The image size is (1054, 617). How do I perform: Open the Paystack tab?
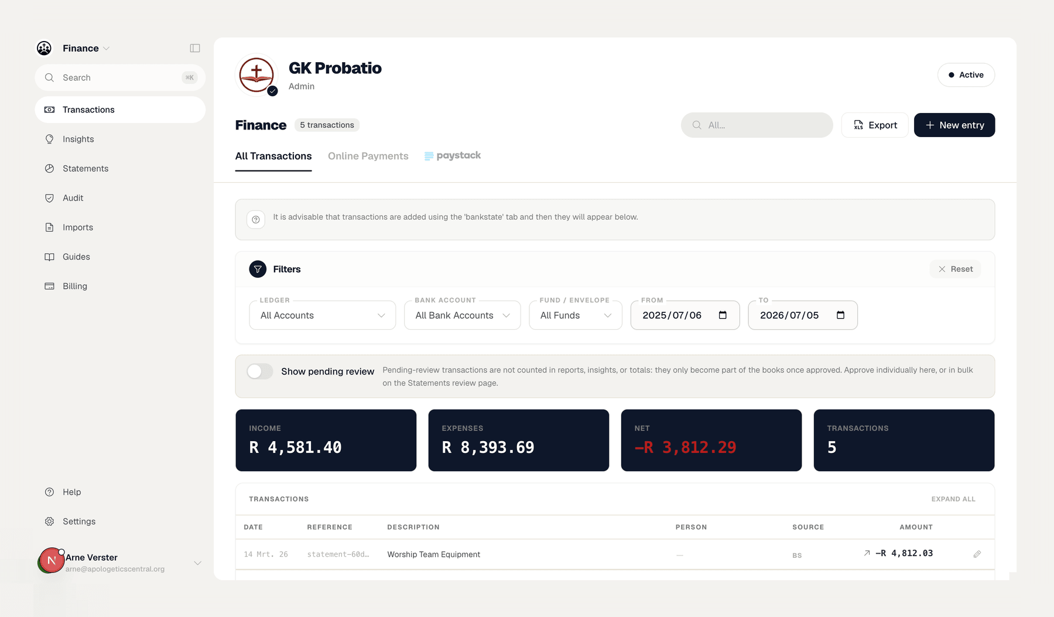click(x=453, y=156)
